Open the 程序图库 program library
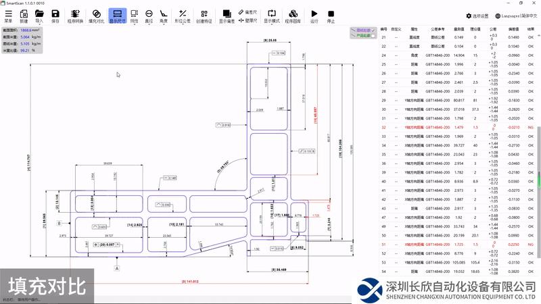 pos(293,14)
